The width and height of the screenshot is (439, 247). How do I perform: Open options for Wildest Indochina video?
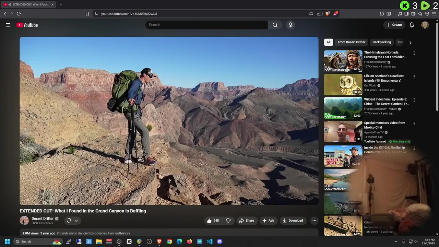pyautogui.click(x=414, y=100)
